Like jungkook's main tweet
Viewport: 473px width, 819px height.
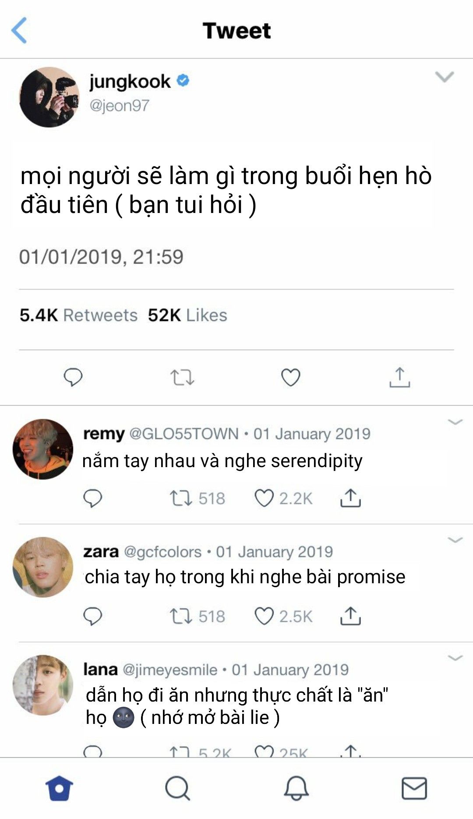click(x=290, y=377)
